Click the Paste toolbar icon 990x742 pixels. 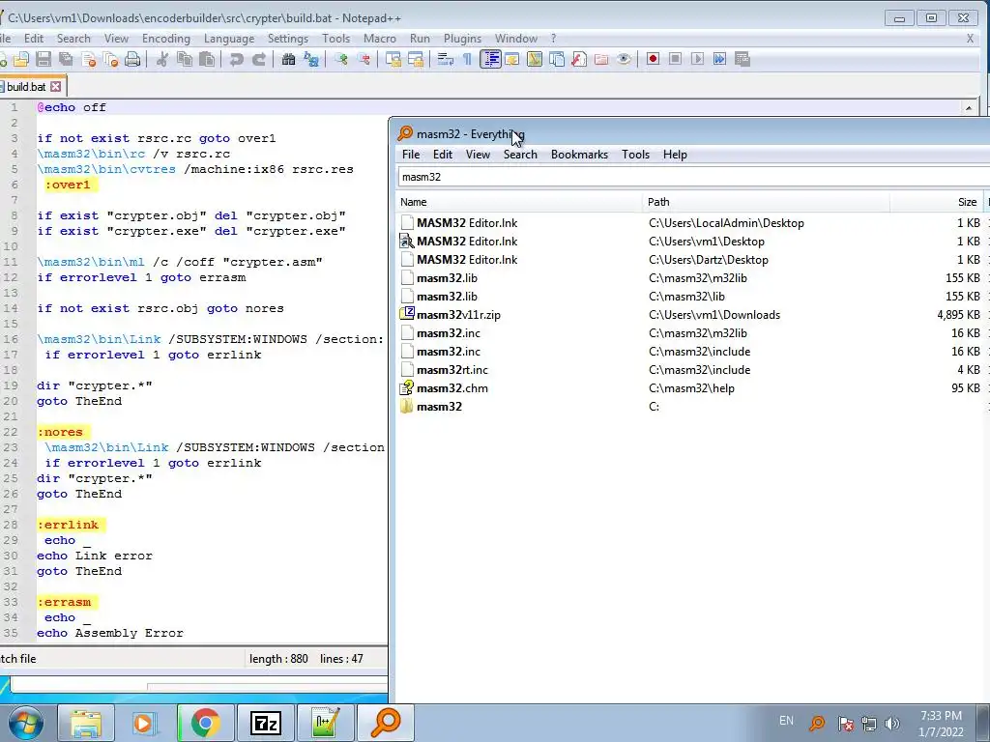pos(207,59)
